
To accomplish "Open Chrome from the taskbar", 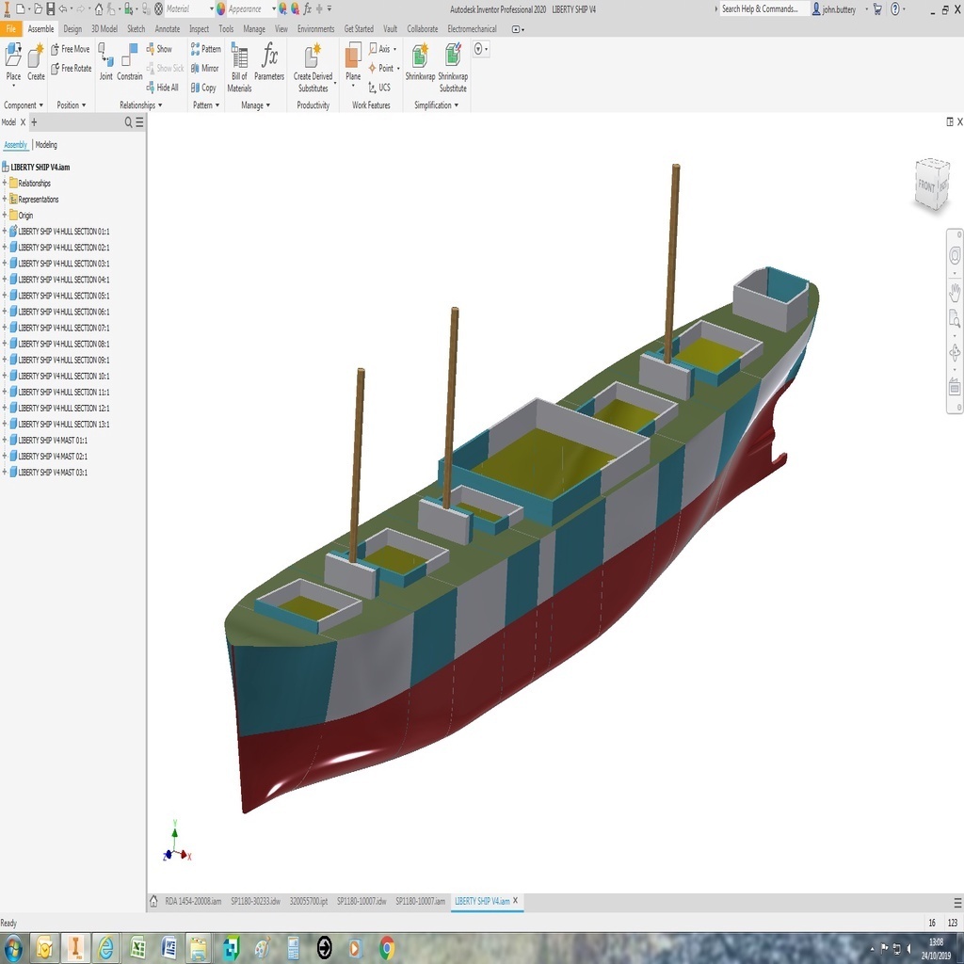I will (387, 948).
